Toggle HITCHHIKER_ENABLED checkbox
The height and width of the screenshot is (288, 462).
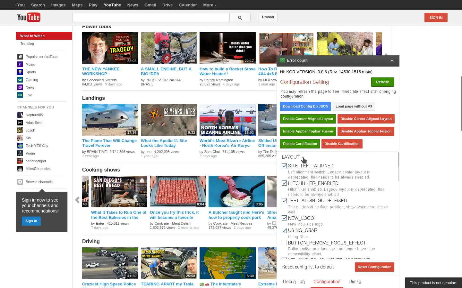pyautogui.click(x=284, y=183)
